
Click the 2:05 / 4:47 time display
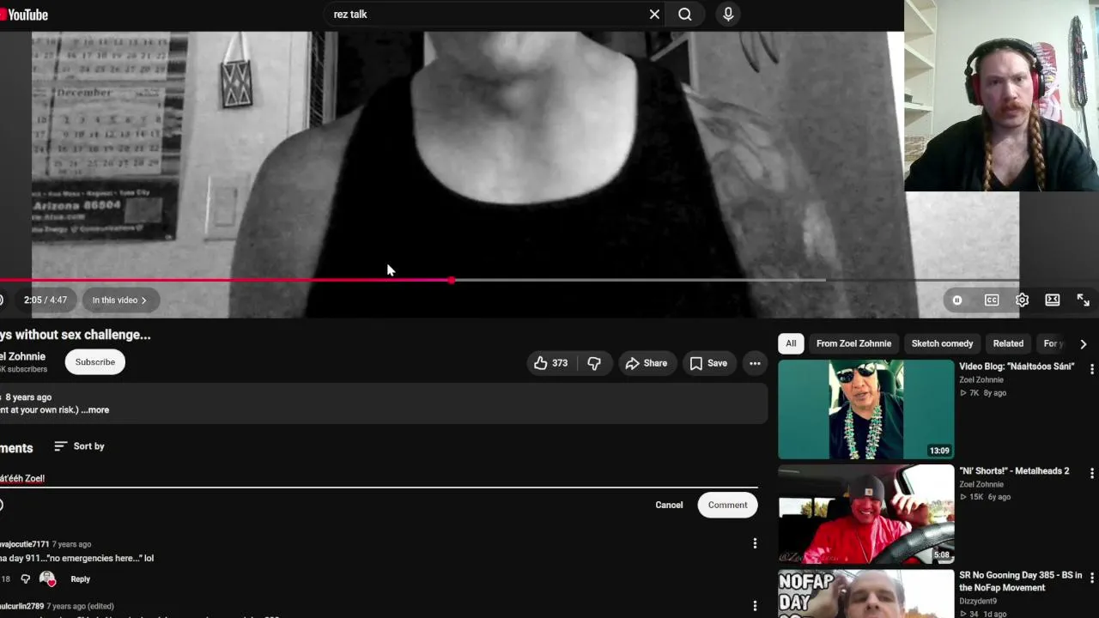pos(46,300)
